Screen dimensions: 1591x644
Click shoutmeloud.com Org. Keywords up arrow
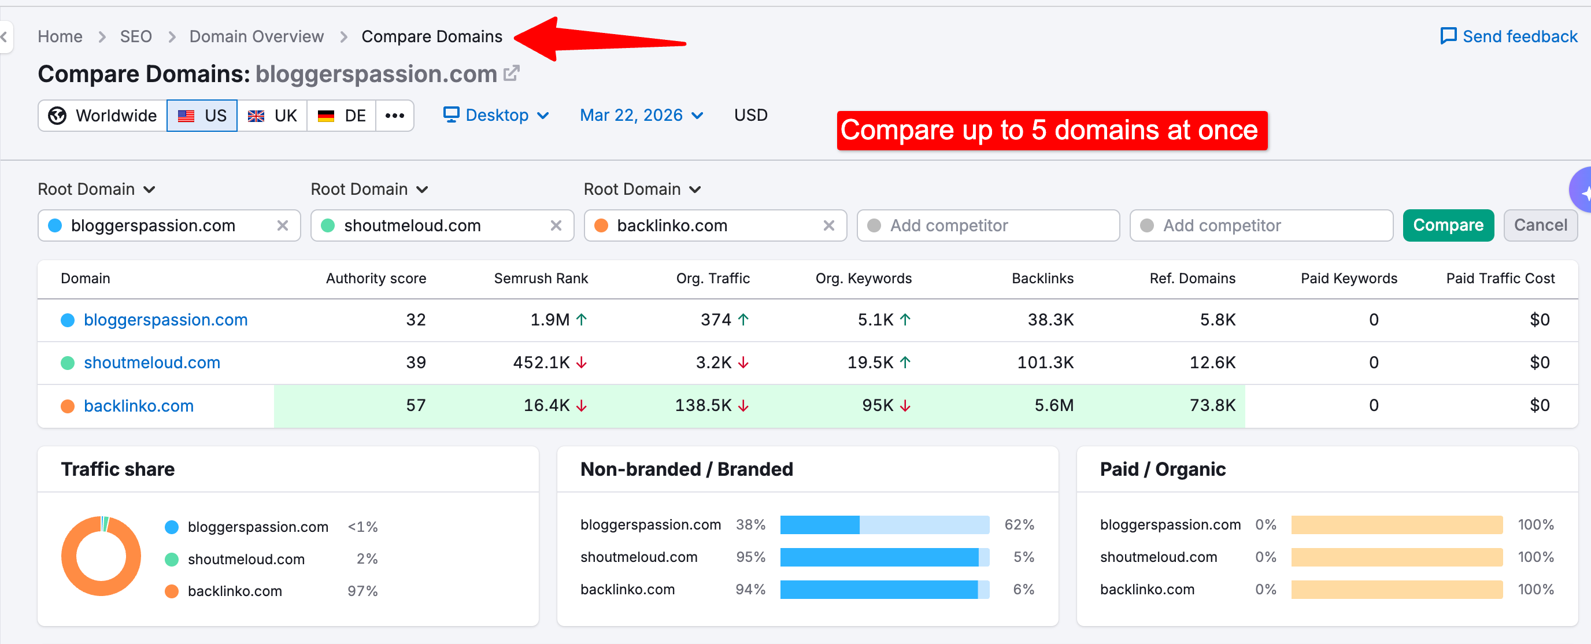(x=905, y=362)
